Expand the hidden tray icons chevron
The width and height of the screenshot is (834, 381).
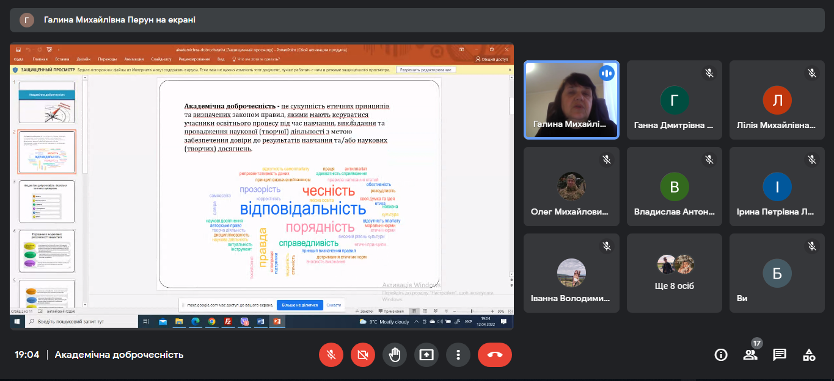tap(416, 321)
